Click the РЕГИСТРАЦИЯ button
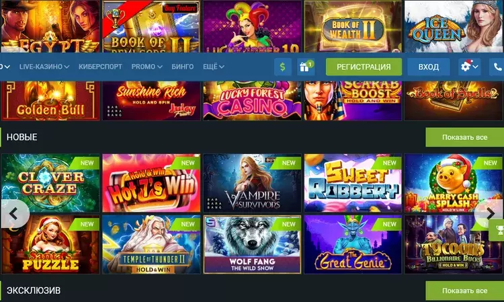This screenshot has width=504, height=302. (x=364, y=67)
